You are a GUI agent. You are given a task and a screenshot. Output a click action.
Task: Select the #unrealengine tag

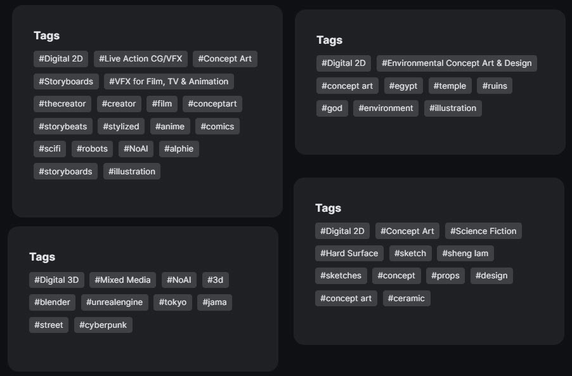pyautogui.click(x=115, y=302)
